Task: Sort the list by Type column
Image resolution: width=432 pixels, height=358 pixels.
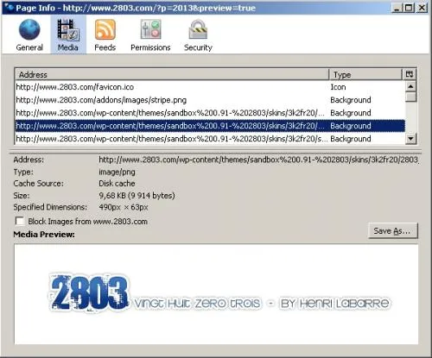Action: 365,75
